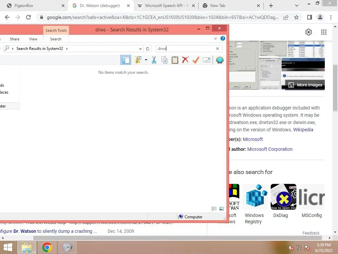Click the Chrome share page icon

(x=286, y=17)
